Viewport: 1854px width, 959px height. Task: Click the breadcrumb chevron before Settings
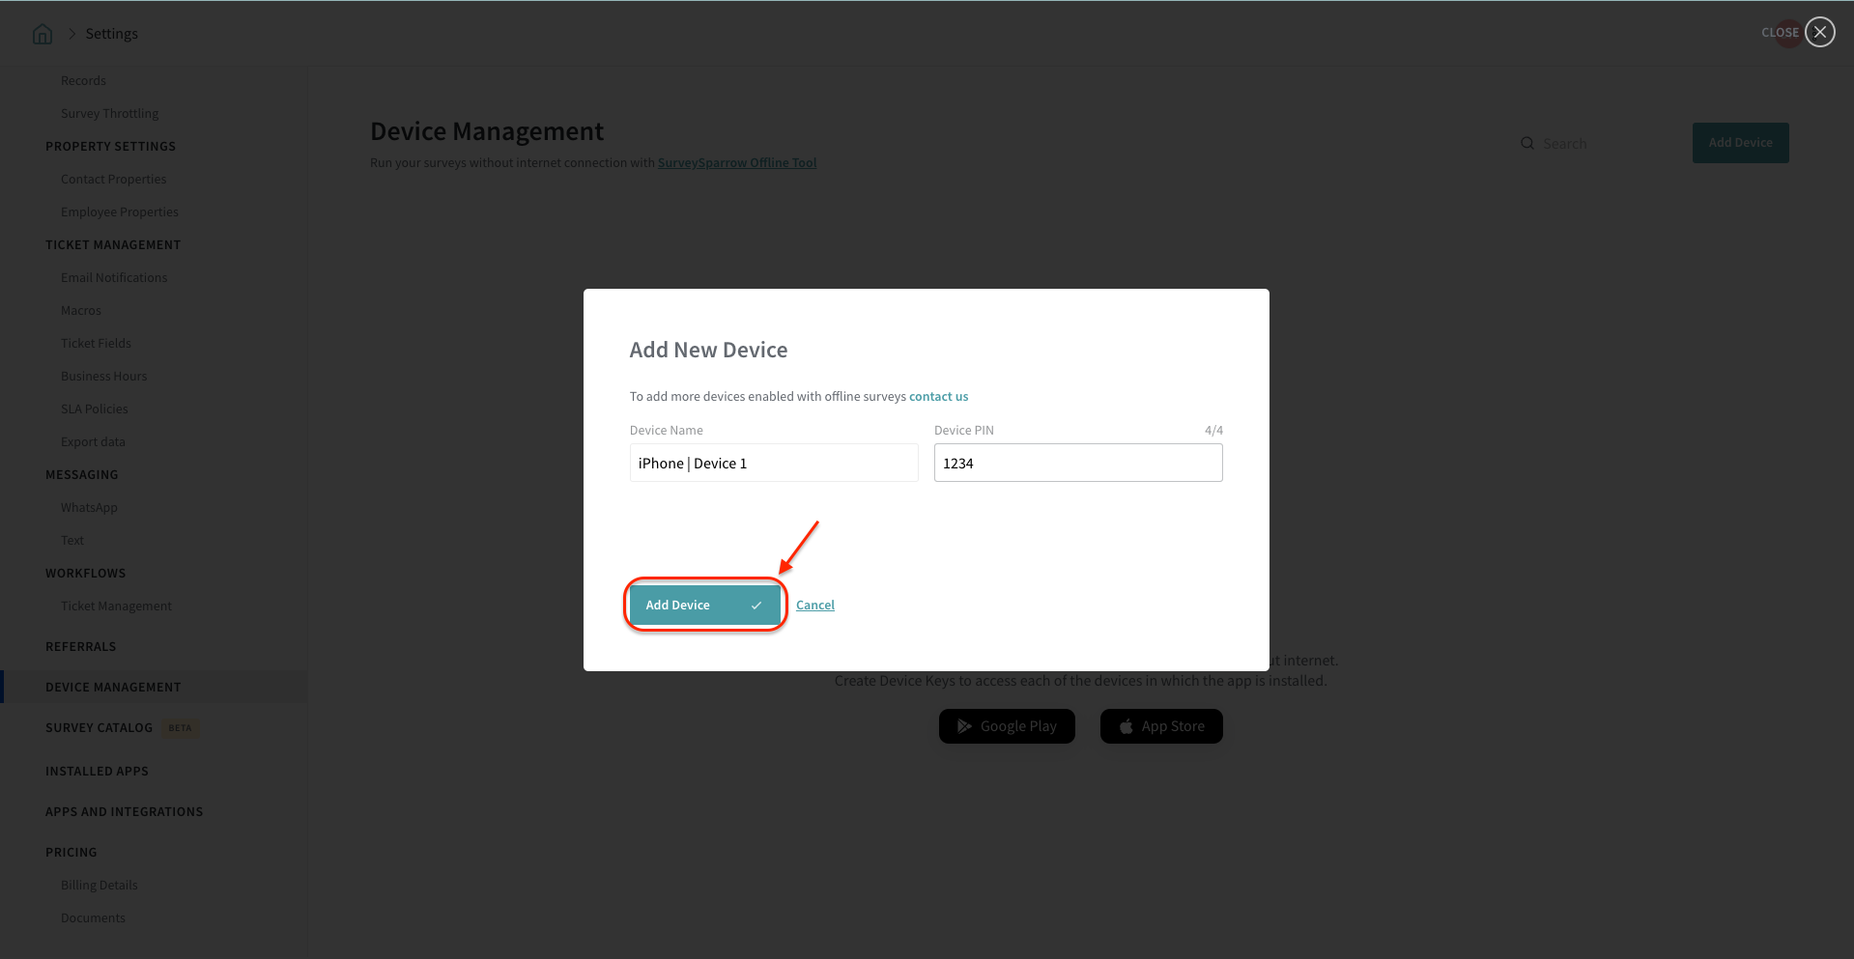[71, 34]
